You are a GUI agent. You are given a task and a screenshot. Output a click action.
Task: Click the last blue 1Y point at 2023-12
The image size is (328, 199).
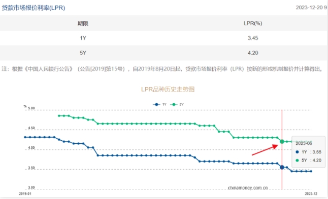(311, 171)
